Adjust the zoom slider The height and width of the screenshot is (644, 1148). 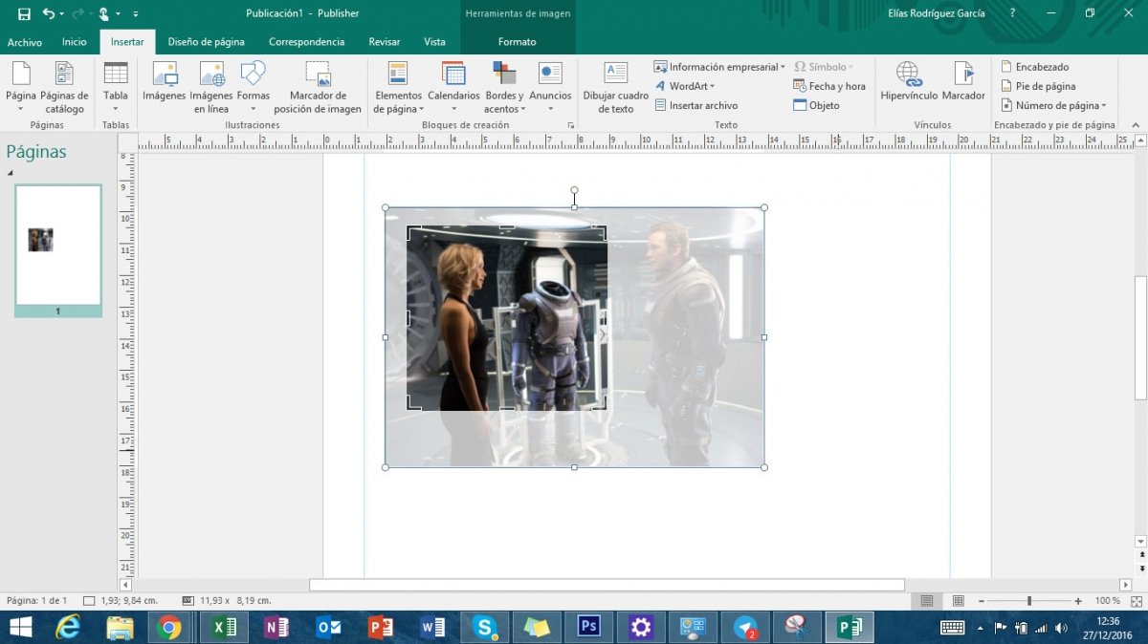1029,601
